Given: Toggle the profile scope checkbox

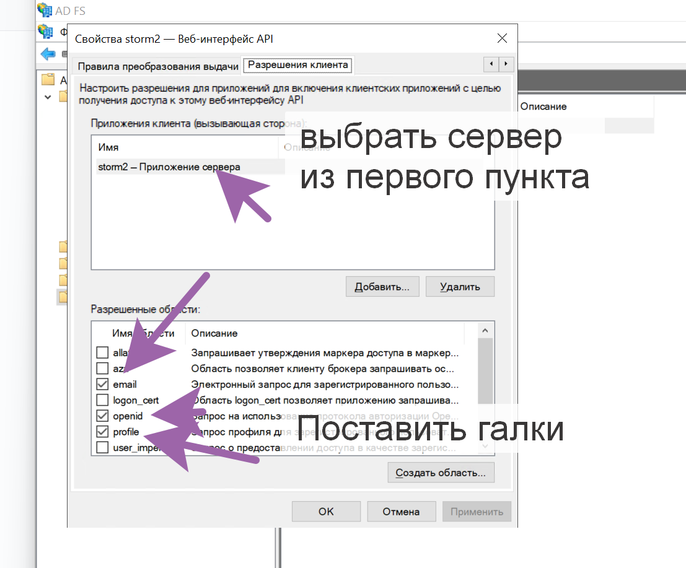Looking at the screenshot, I should (102, 432).
